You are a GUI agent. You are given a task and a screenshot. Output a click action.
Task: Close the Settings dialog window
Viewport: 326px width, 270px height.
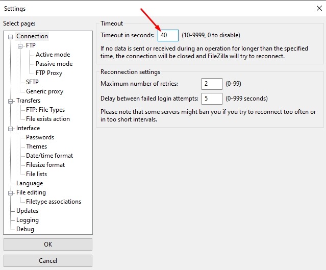(x=319, y=8)
